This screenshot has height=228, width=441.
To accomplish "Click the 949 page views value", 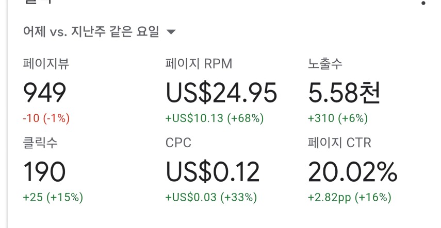I will [x=44, y=93].
